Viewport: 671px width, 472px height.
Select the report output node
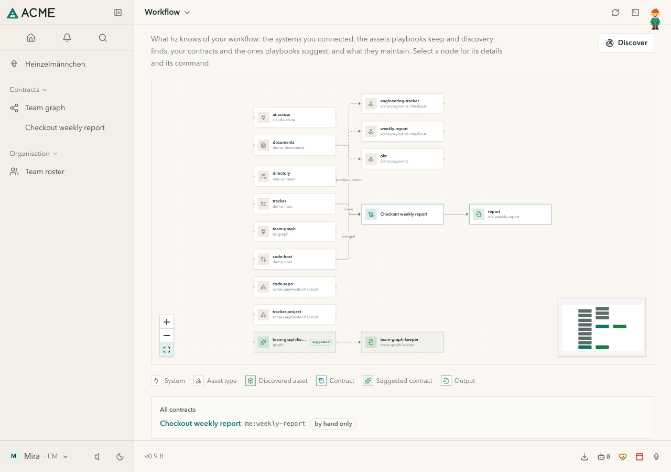(x=510, y=214)
